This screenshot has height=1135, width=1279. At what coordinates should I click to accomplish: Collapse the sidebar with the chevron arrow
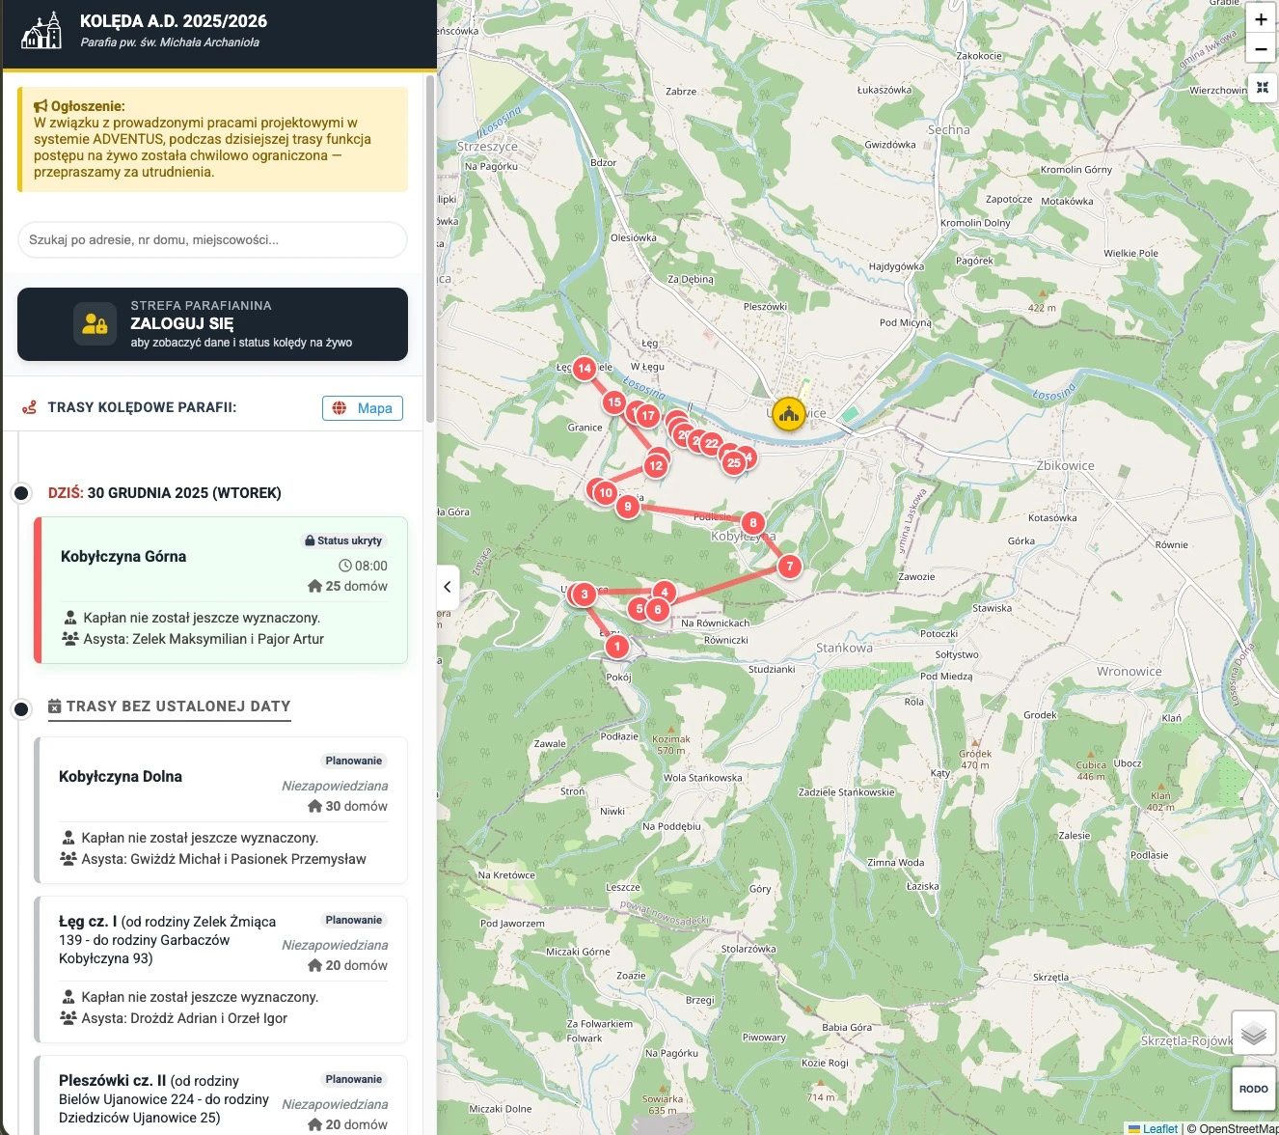click(447, 587)
